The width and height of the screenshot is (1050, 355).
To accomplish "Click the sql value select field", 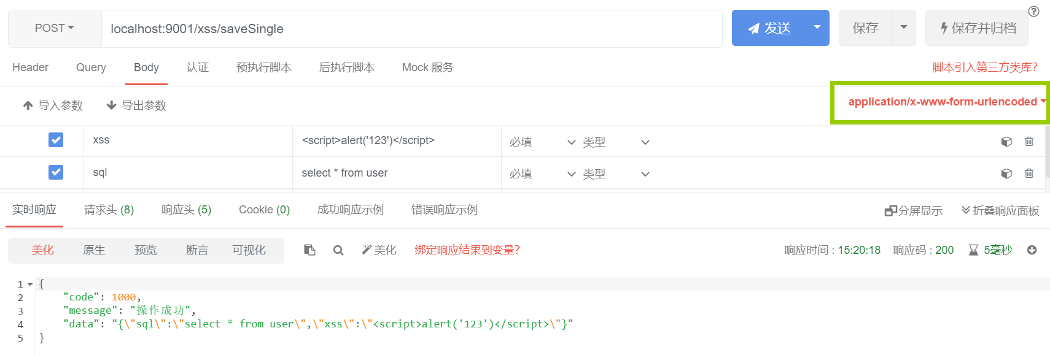I will 397,173.
